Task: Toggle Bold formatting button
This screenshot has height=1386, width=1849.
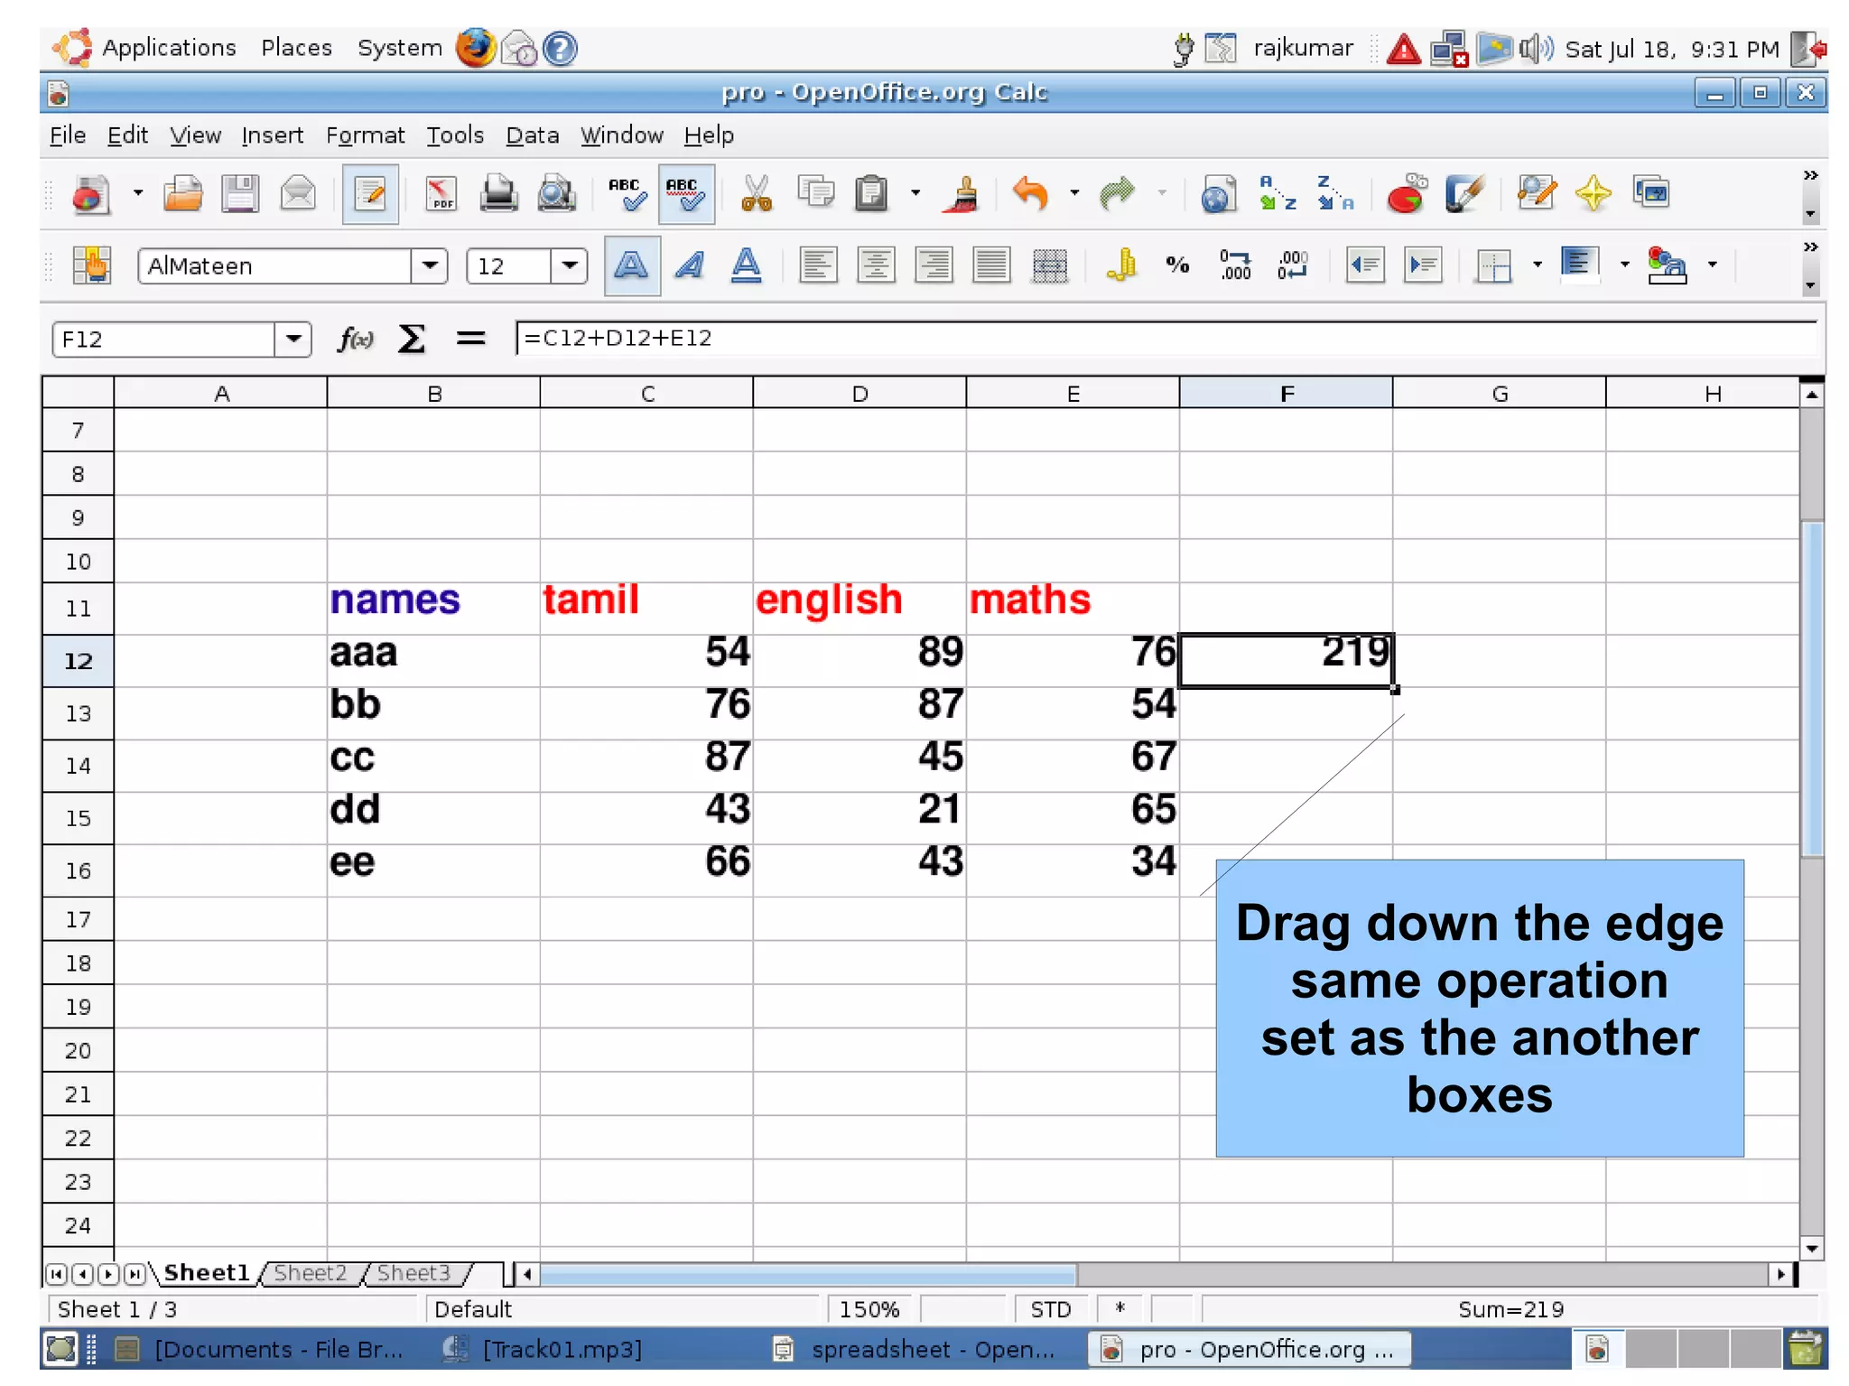Action: point(631,265)
